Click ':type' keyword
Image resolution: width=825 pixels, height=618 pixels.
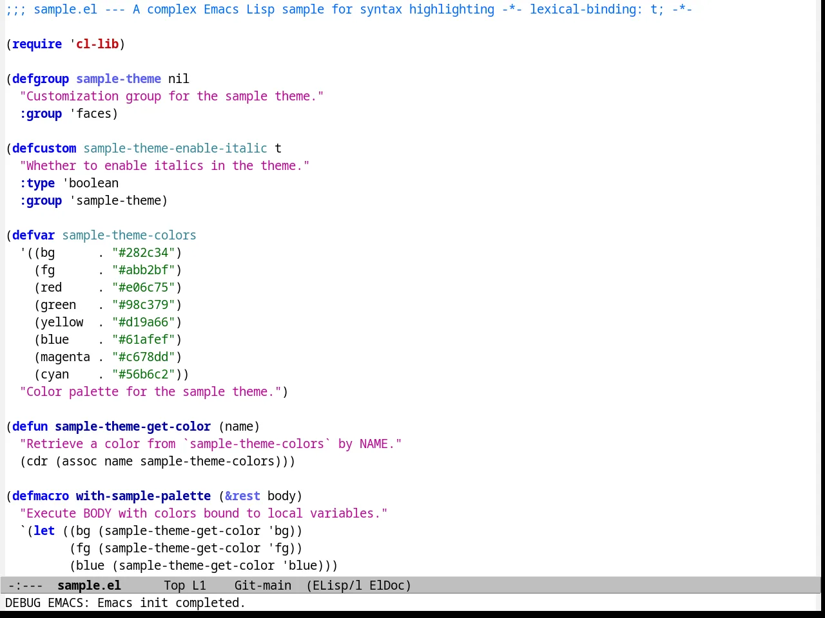[37, 183]
